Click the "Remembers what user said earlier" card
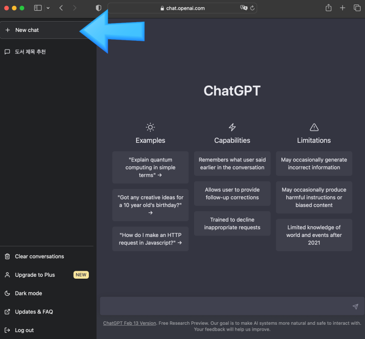This screenshot has height=339, width=365. 232,163
